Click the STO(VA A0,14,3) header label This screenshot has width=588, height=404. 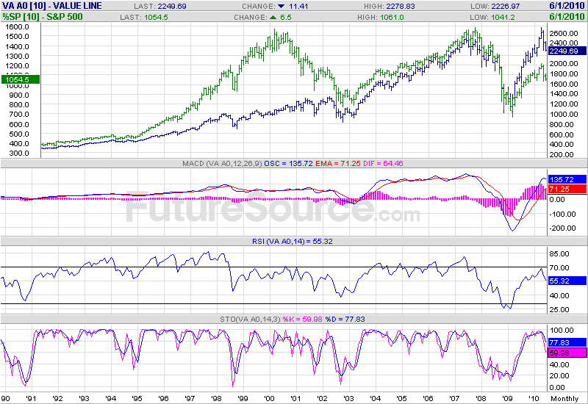250,320
